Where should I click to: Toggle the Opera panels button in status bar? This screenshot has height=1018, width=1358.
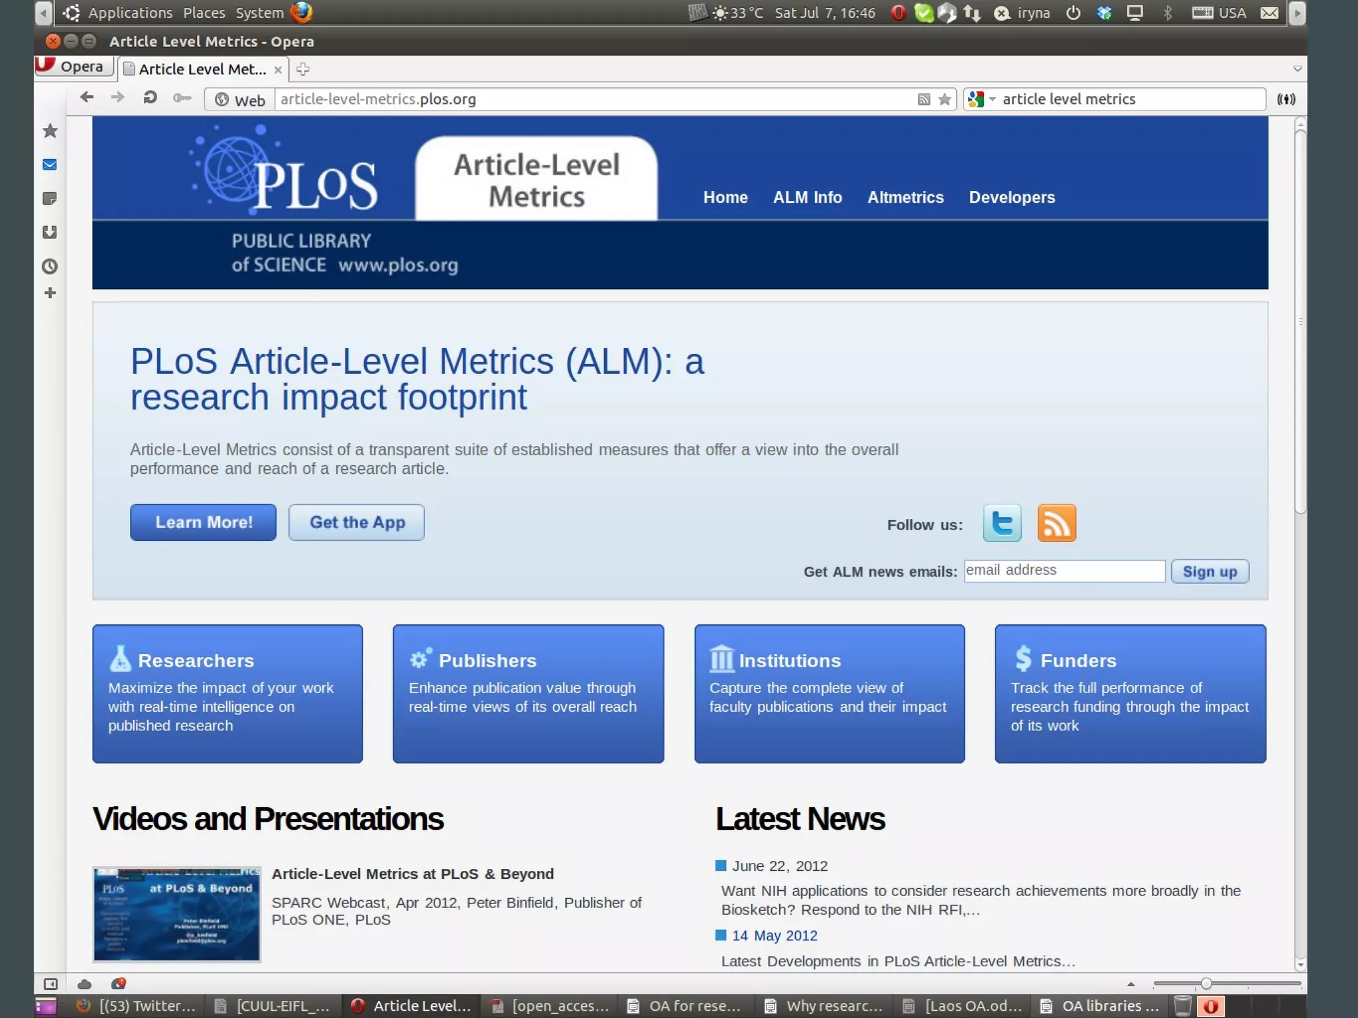click(x=50, y=984)
